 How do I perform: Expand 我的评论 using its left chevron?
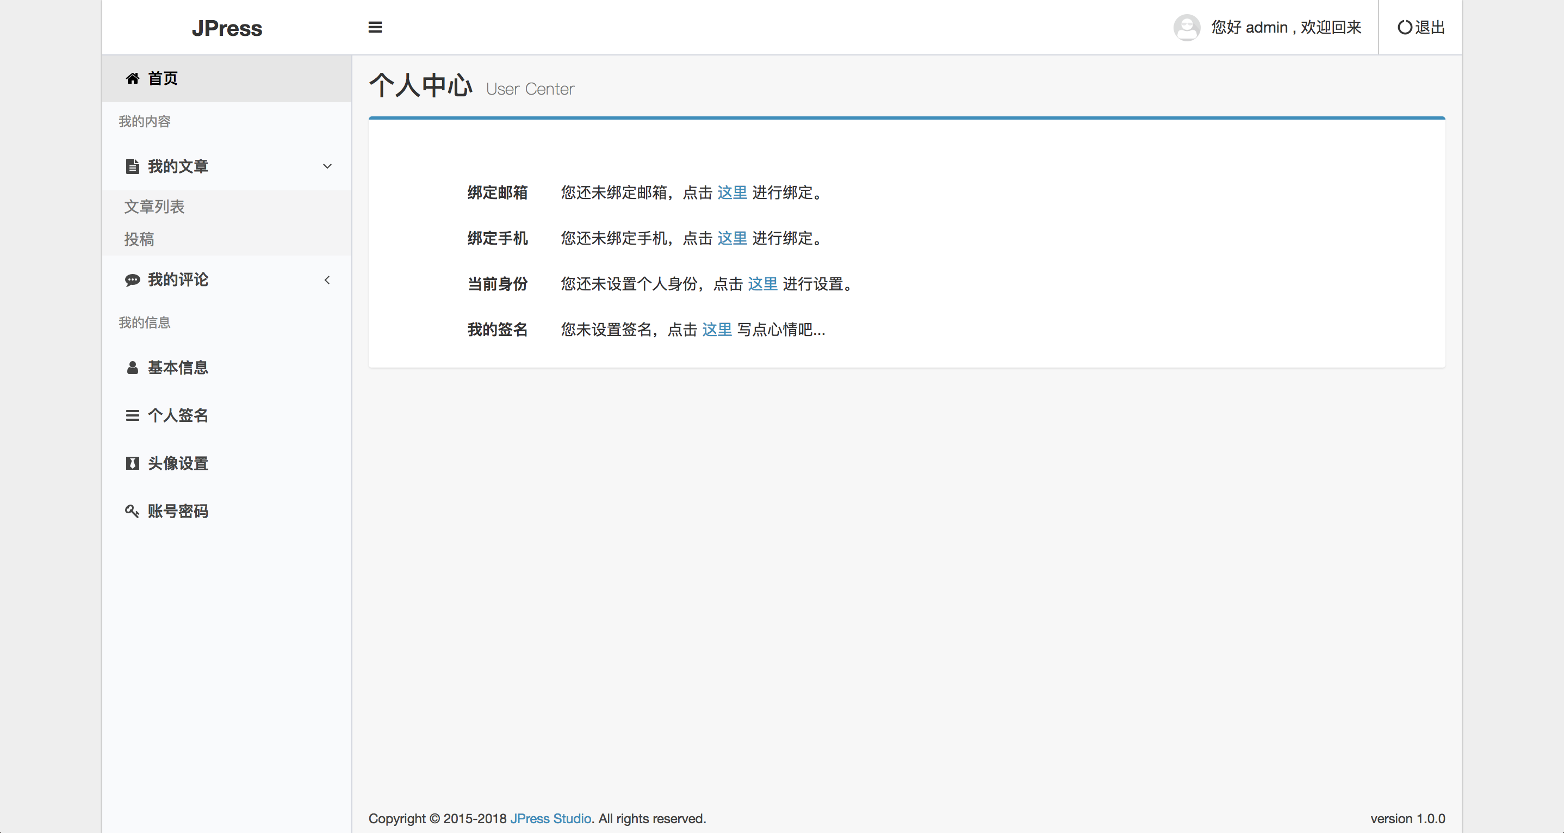pyautogui.click(x=327, y=280)
